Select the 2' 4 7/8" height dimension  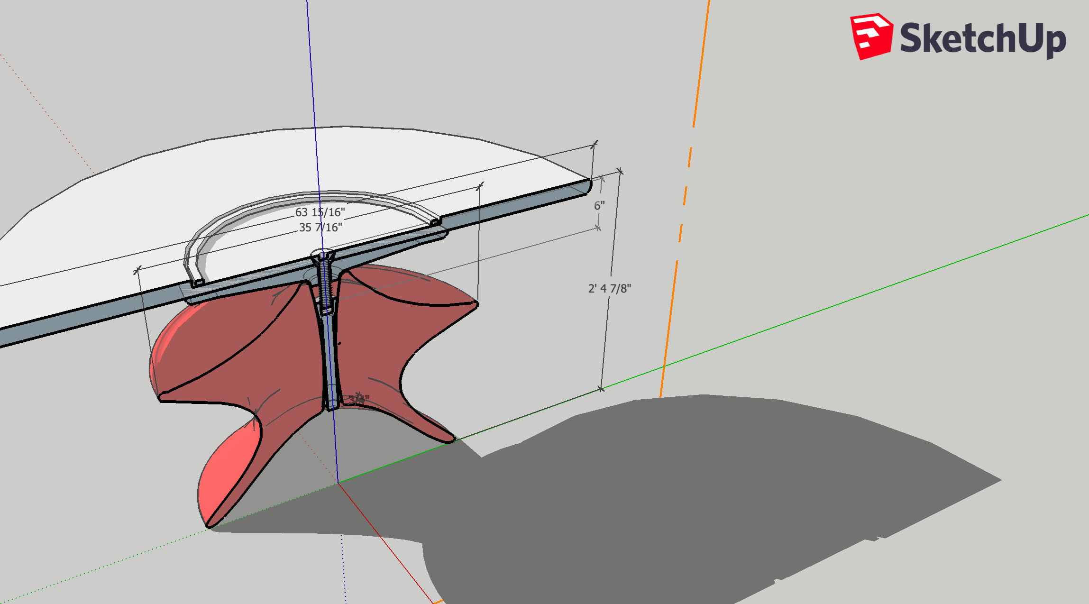click(610, 288)
